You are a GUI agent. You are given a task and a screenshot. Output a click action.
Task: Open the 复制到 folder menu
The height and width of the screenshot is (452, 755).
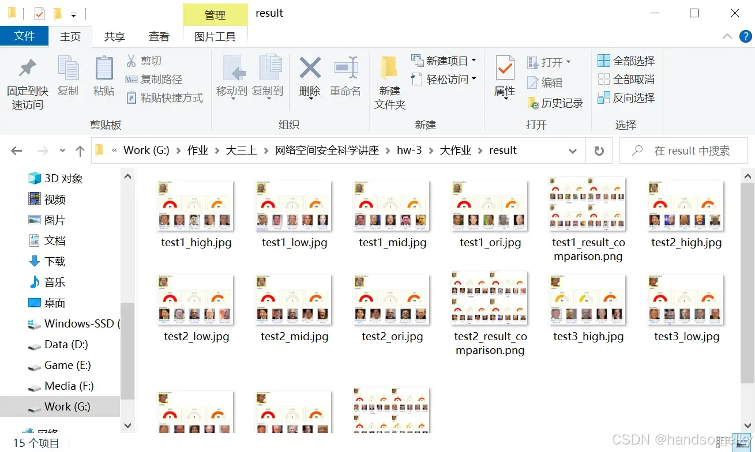point(268,77)
